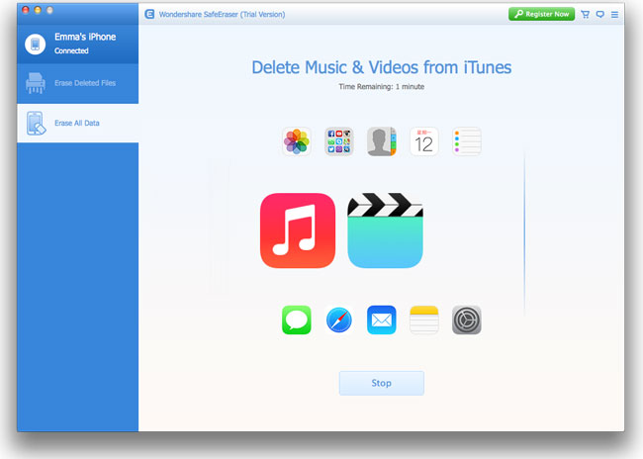Click the blue Mail envelope icon
This screenshot has width=643, height=459.
[382, 320]
